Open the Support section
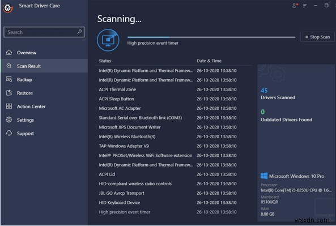This screenshot has height=226, width=336. point(44,134)
